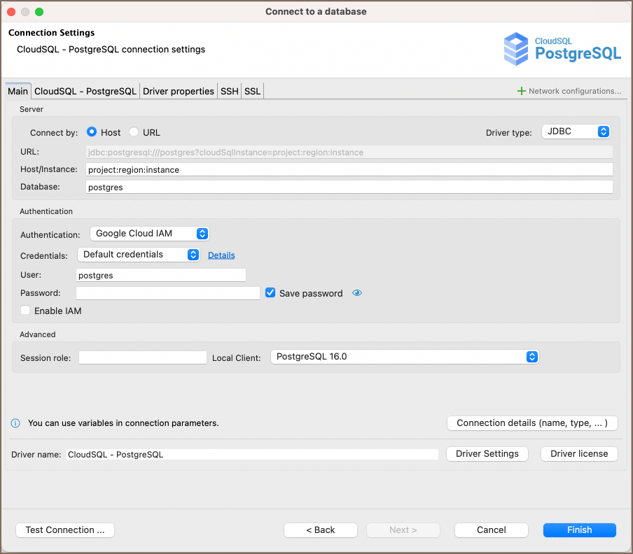The image size is (633, 554).
Task: Toggle the show password eye icon
Action: point(357,293)
